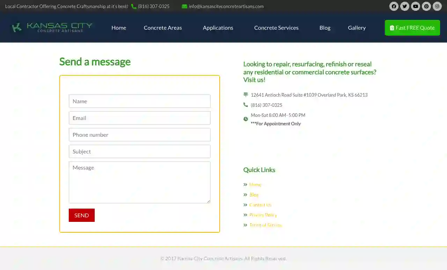
Task: Open the Terms of Service quick link
Action: (266, 225)
